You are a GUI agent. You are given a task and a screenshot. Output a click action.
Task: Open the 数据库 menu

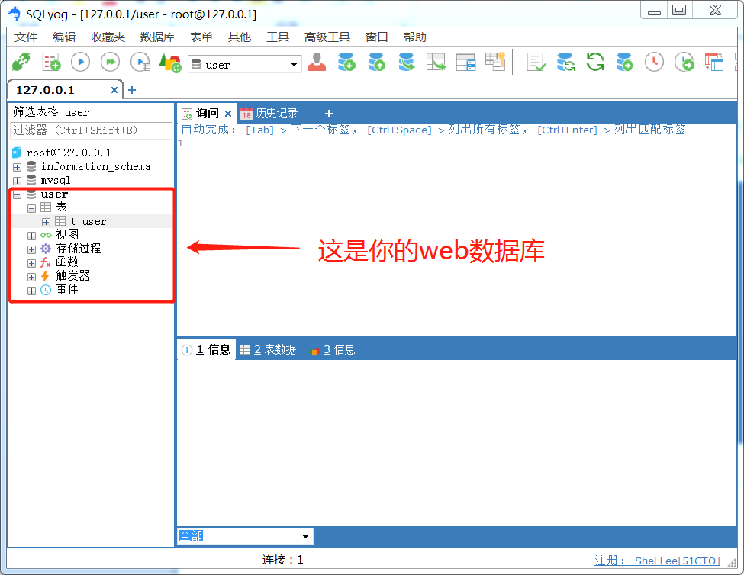tap(157, 37)
